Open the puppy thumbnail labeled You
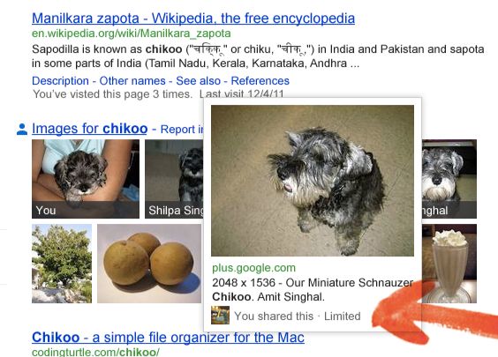The image size is (498, 357). [x=86, y=179]
